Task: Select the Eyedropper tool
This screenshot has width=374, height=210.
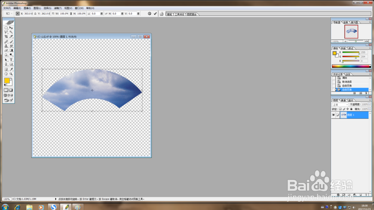Action: 11,70
